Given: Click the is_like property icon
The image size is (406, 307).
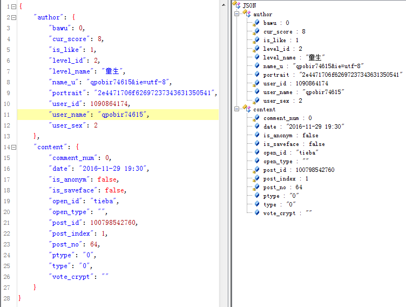Looking at the screenshot, I should click(256, 40).
